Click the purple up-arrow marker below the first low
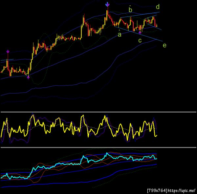Screen dimensions: 197x194 [x=28, y=77]
